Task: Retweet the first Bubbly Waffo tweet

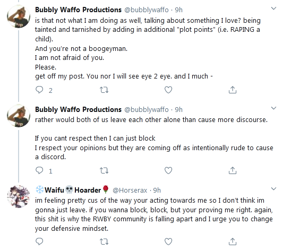Action: pyautogui.click(x=104, y=90)
